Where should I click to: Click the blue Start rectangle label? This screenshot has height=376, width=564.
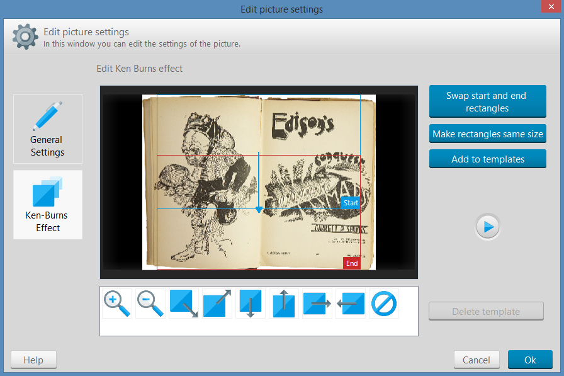351,203
